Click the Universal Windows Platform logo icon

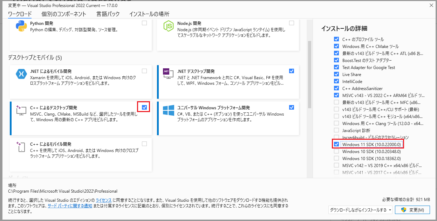click(x=169, y=110)
